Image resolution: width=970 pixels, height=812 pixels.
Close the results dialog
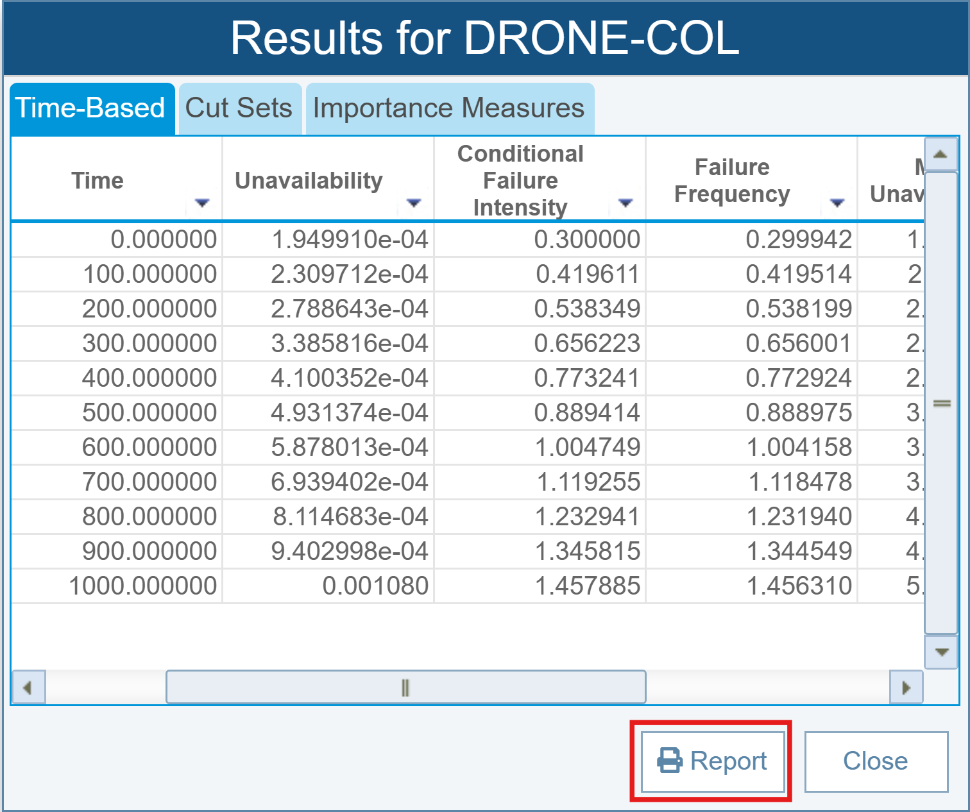[x=876, y=761]
